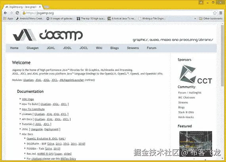Open IRC Chatroom community link
This screenshot has height=162, width=226.
[187, 98]
